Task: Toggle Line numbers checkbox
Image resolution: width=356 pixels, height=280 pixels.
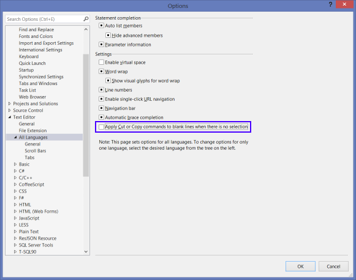Action: [102, 90]
